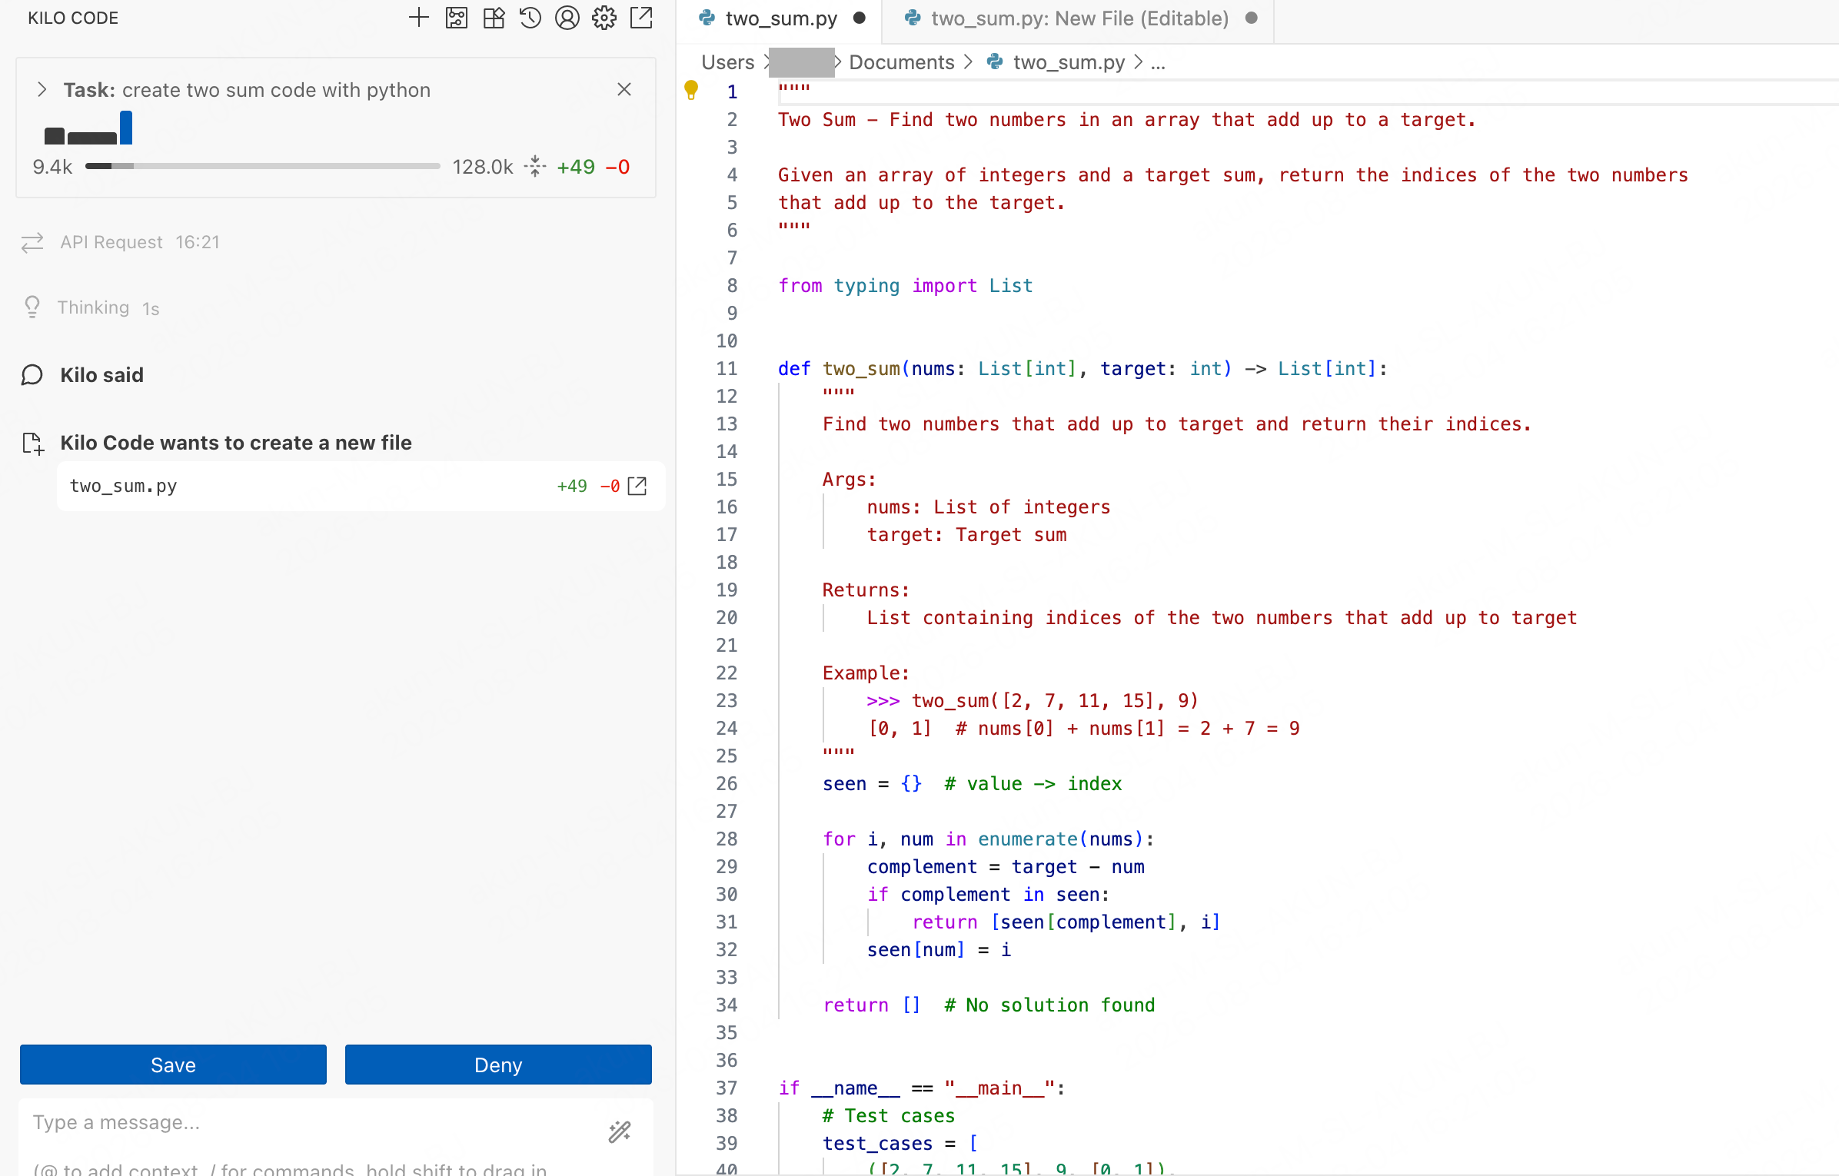This screenshot has height=1176, width=1839.
Task: Click 'from typing import List' line
Action: (905, 285)
